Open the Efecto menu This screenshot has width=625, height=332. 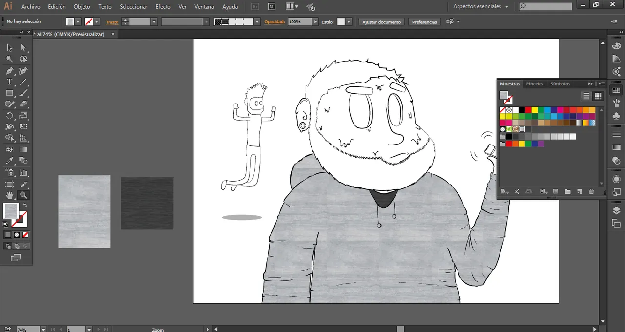click(163, 7)
